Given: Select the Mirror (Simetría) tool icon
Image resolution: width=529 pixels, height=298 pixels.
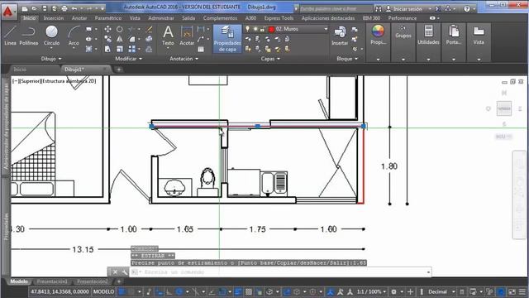Looking at the screenshot, I should [x=119, y=39].
